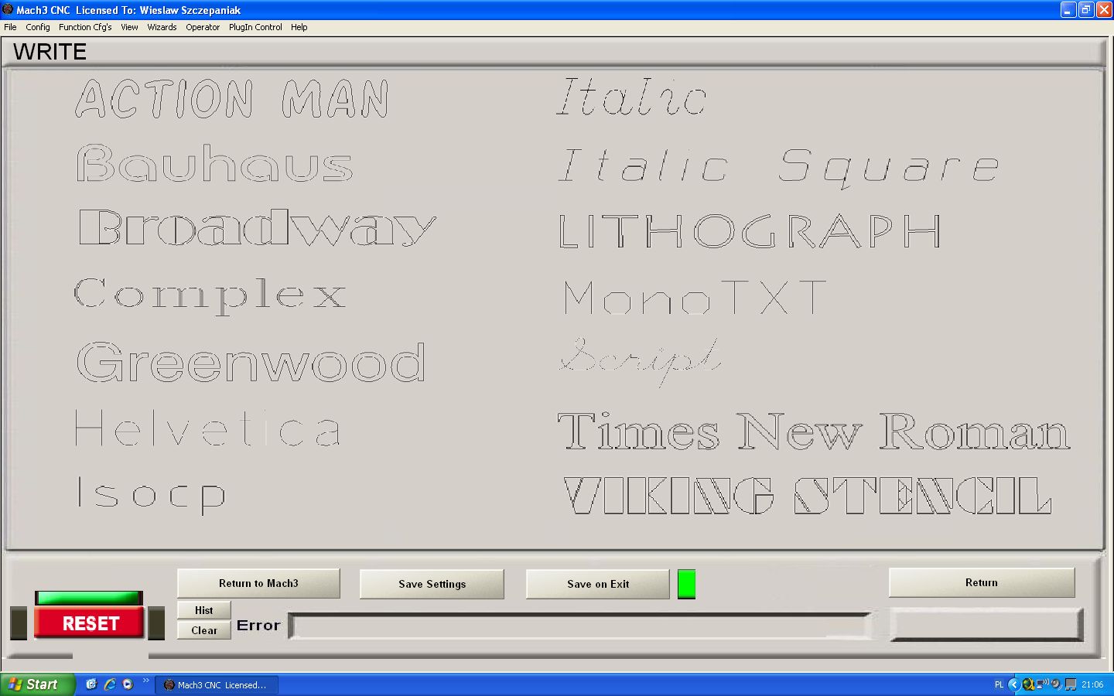The height and width of the screenshot is (696, 1114).
Task: Select the VIKING STENCIL font sample
Action: [x=808, y=496]
